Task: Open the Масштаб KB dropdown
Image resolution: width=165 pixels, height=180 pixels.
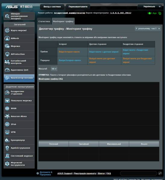Action: coord(54,69)
